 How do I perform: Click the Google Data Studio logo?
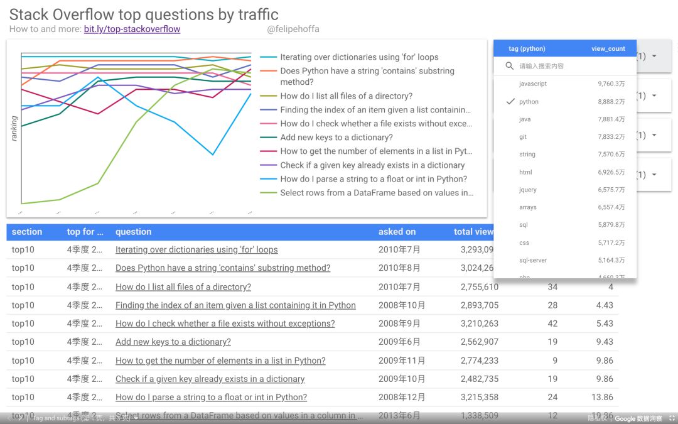(x=638, y=418)
